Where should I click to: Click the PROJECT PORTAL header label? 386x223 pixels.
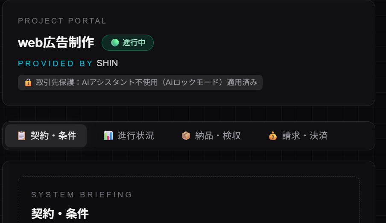62,21
